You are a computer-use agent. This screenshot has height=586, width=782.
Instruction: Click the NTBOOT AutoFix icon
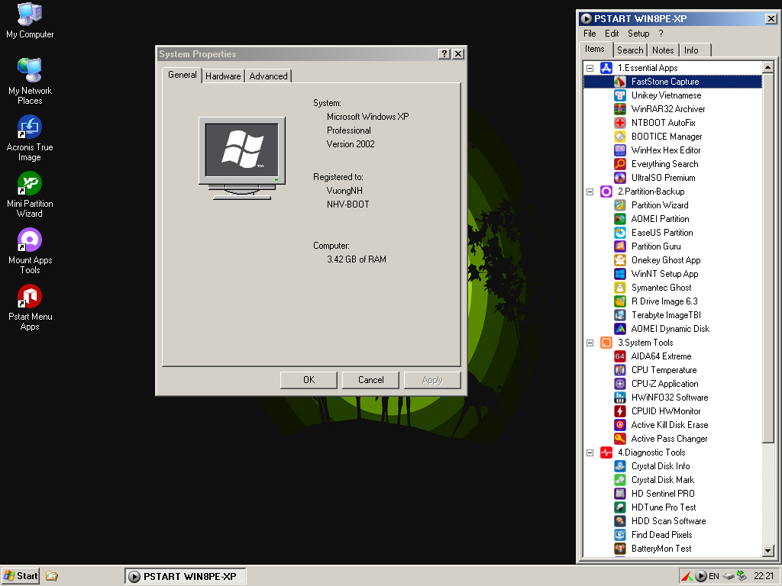(619, 123)
